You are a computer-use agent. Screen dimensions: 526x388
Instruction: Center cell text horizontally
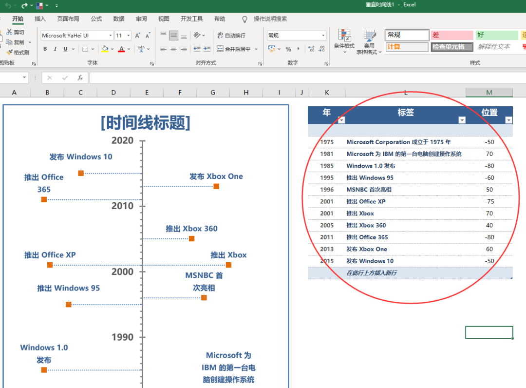coord(173,49)
